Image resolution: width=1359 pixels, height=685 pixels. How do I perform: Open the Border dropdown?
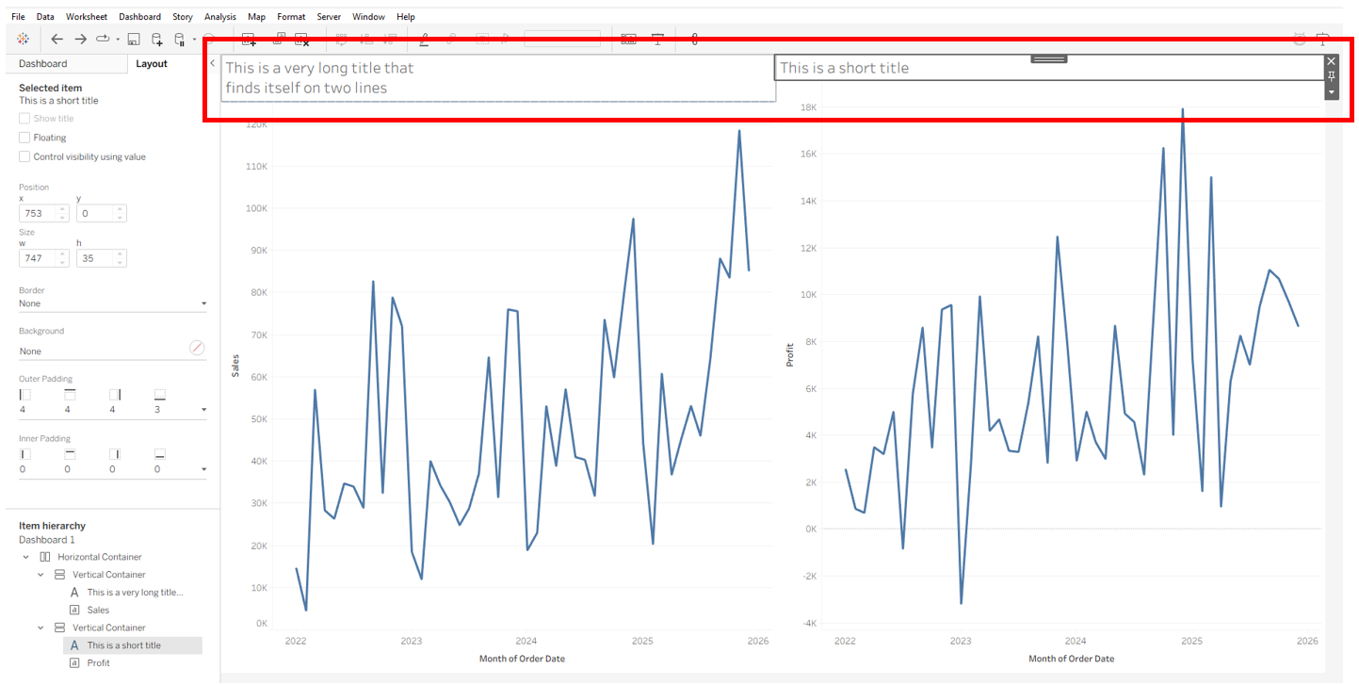point(112,303)
